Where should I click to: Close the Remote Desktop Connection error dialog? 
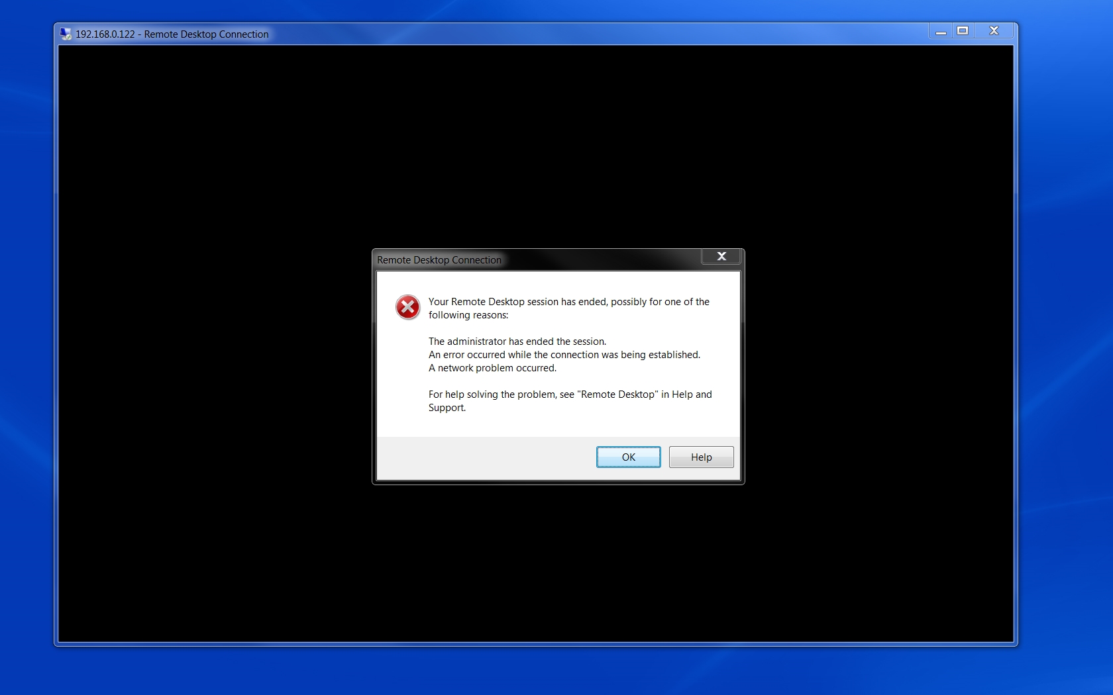721,257
